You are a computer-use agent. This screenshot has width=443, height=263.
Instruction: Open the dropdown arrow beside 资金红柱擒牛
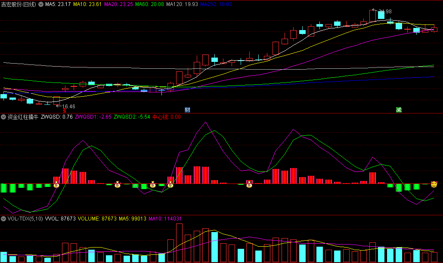pyautogui.click(x=3, y=117)
